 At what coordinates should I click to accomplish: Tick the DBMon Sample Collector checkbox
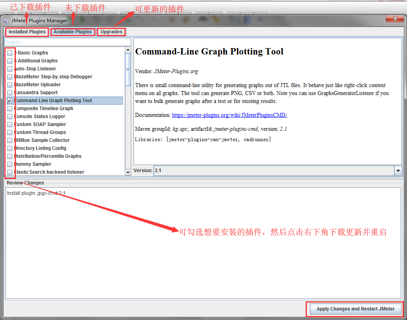click(10, 140)
